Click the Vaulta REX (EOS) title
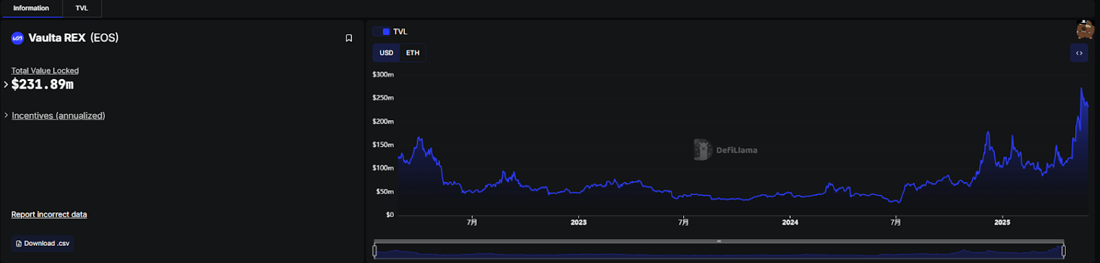The image size is (1100, 263). [74, 38]
